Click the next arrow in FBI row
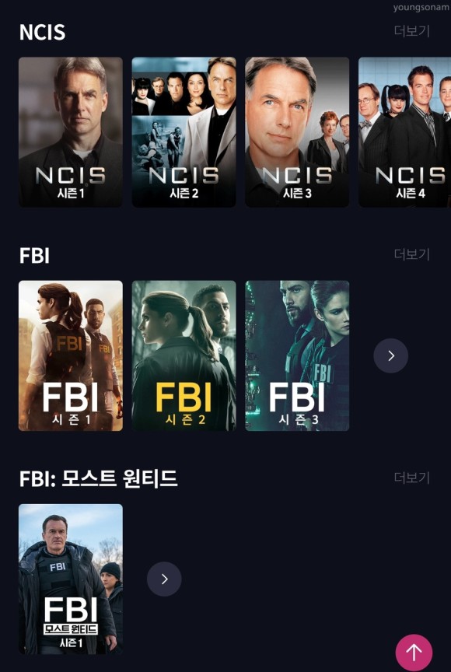Screen dimensions: 451x672 click(x=390, y=355)
